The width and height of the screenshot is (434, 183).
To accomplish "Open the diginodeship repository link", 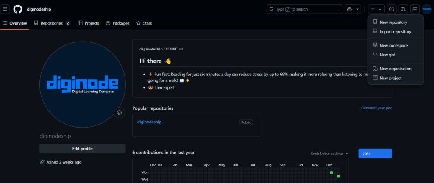I will [x=149, y=122].
